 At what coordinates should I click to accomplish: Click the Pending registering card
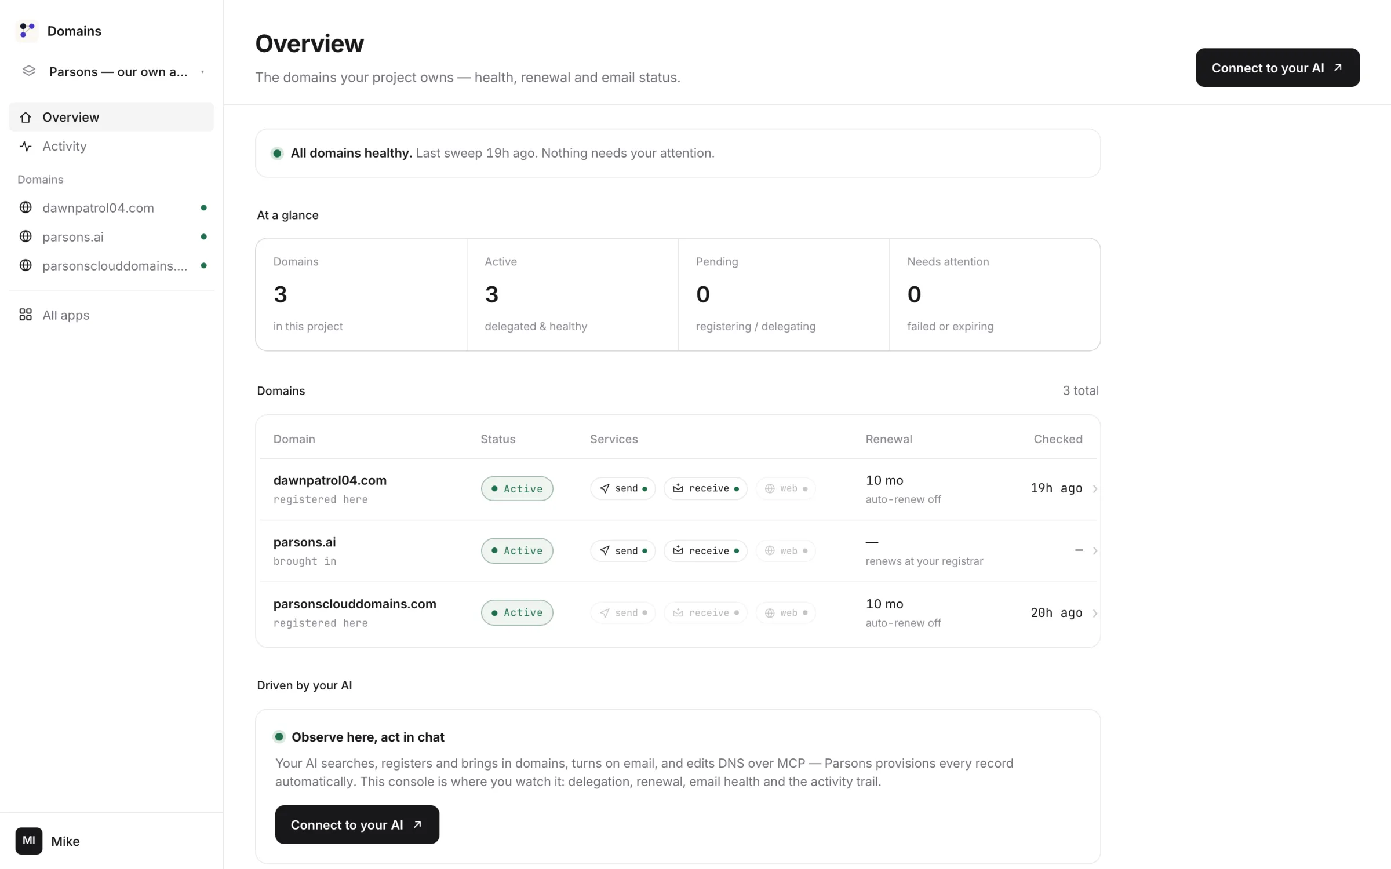[784, 294]
